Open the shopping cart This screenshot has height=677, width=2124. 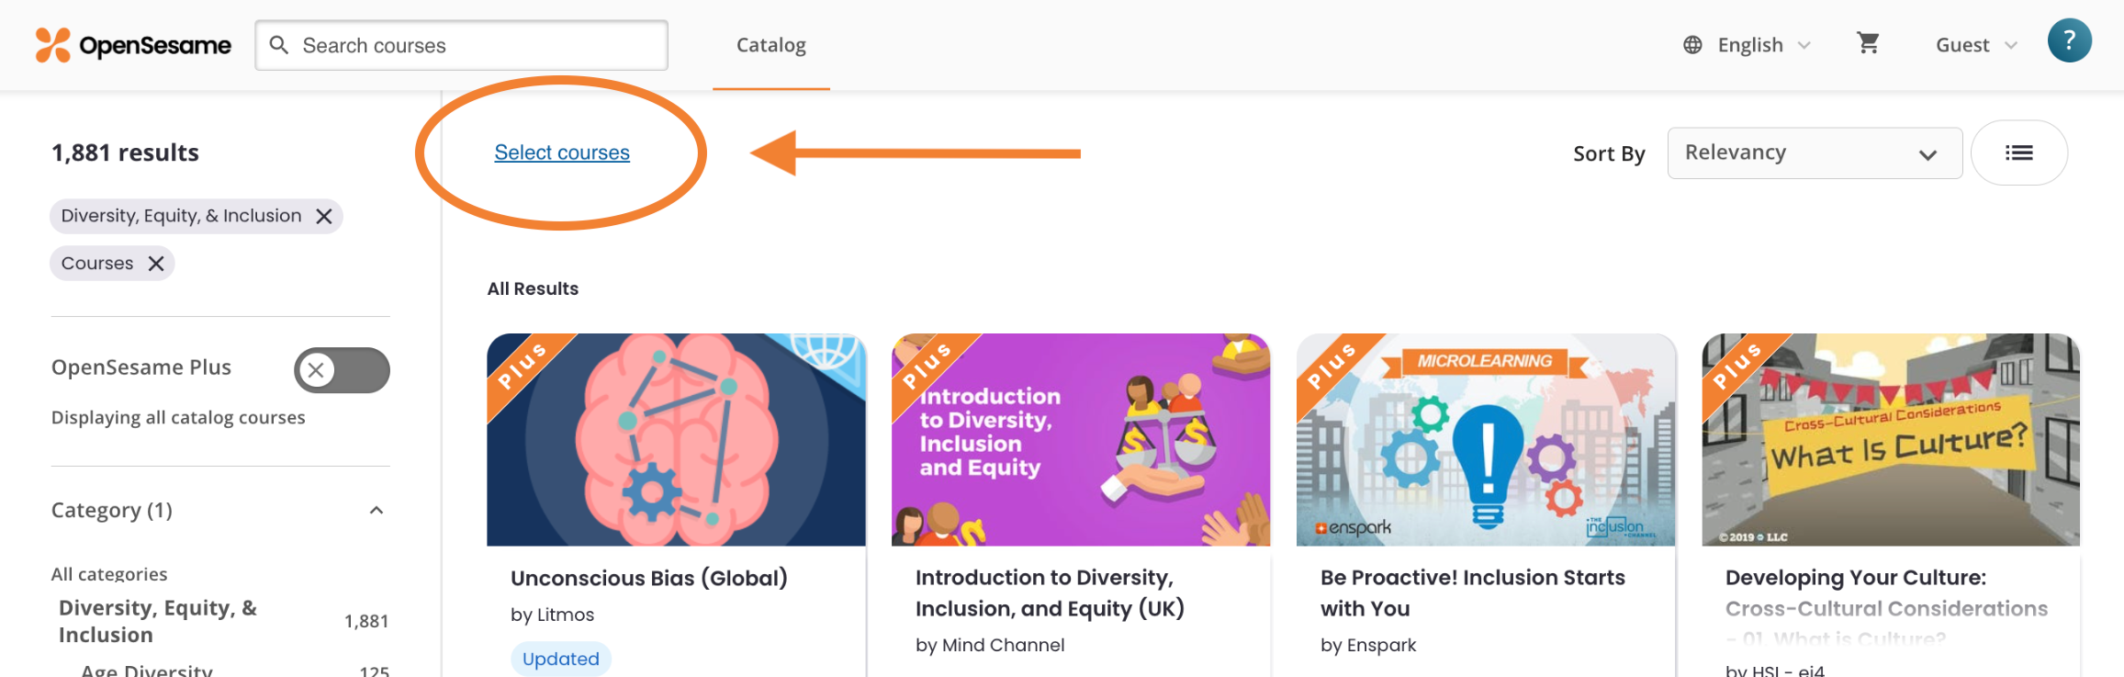point(1868,44)
